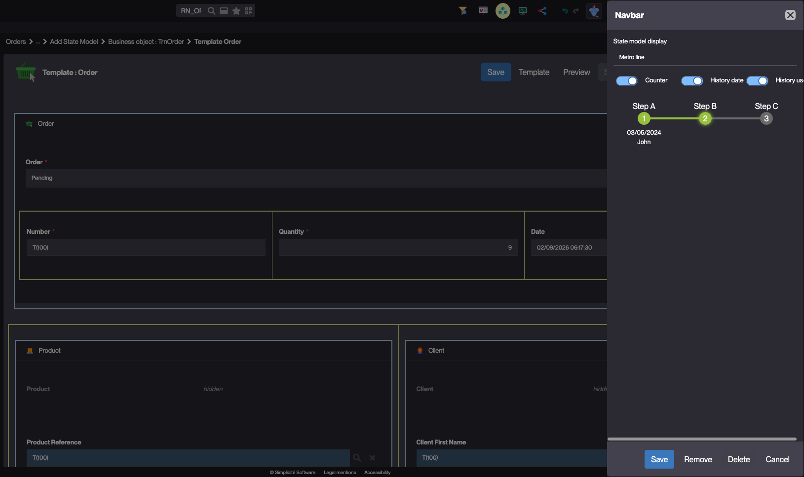Click the funnel filter search icon
The image size is (804, 477).
tap(463, 11)
